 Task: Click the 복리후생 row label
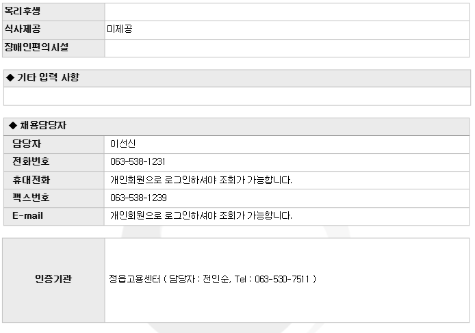(x=53, y=12)
